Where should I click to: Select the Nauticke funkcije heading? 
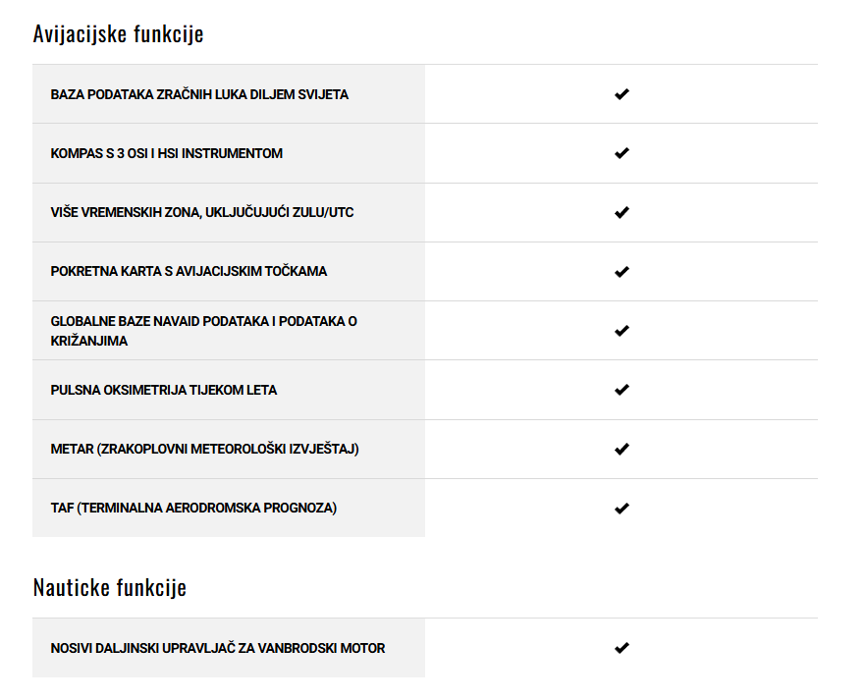pyautogui.click(x=110, y=587)
